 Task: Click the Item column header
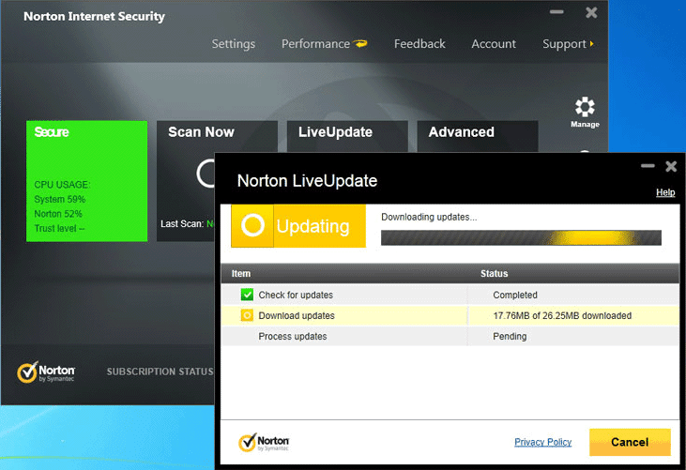point(241,273)
